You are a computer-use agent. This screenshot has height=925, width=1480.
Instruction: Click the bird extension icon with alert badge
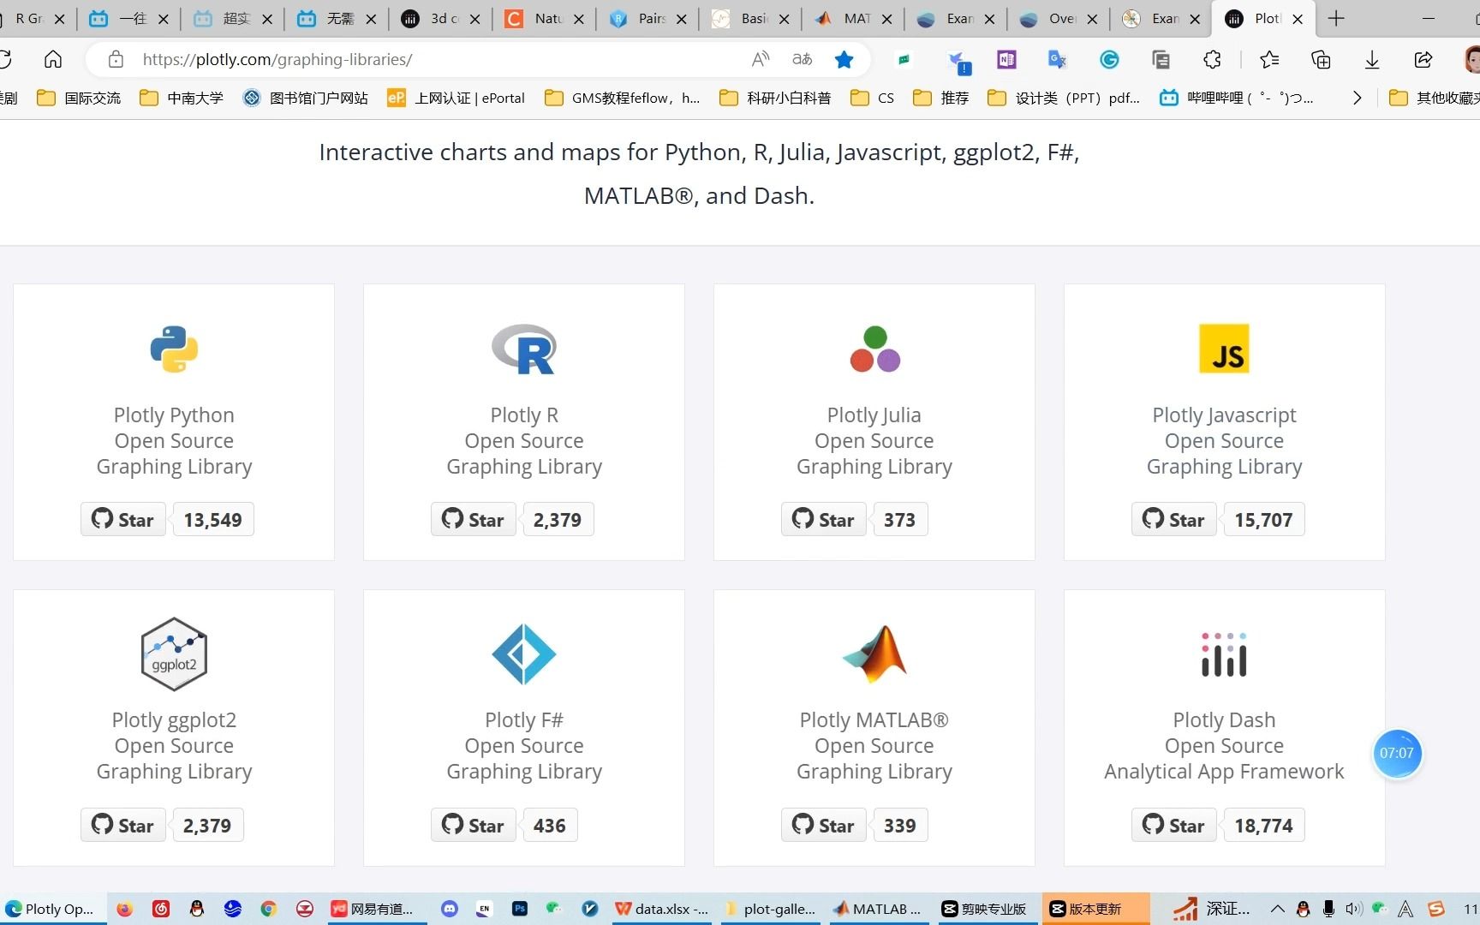(959, 61)
